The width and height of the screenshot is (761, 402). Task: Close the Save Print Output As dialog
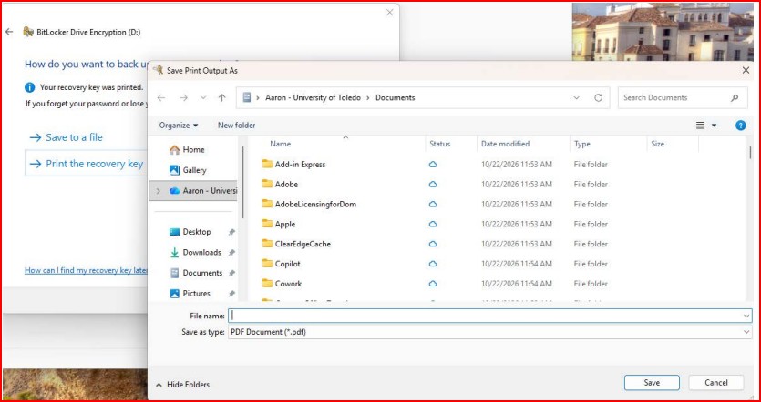tap(746, 71)
